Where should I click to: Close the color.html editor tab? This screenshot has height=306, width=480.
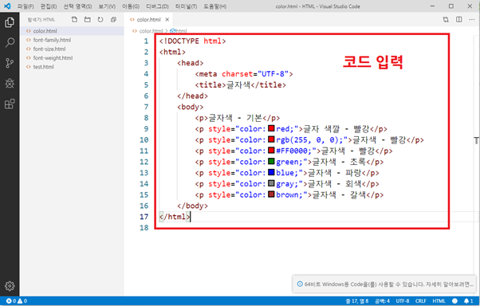click(167, 20)
